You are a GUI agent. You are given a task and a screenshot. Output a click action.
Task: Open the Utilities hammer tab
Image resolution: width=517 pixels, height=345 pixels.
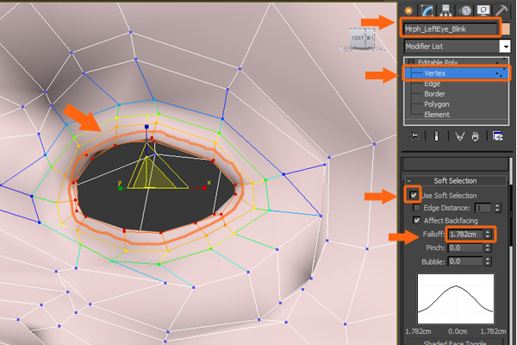pyautogui.click(x=501, y=10)
